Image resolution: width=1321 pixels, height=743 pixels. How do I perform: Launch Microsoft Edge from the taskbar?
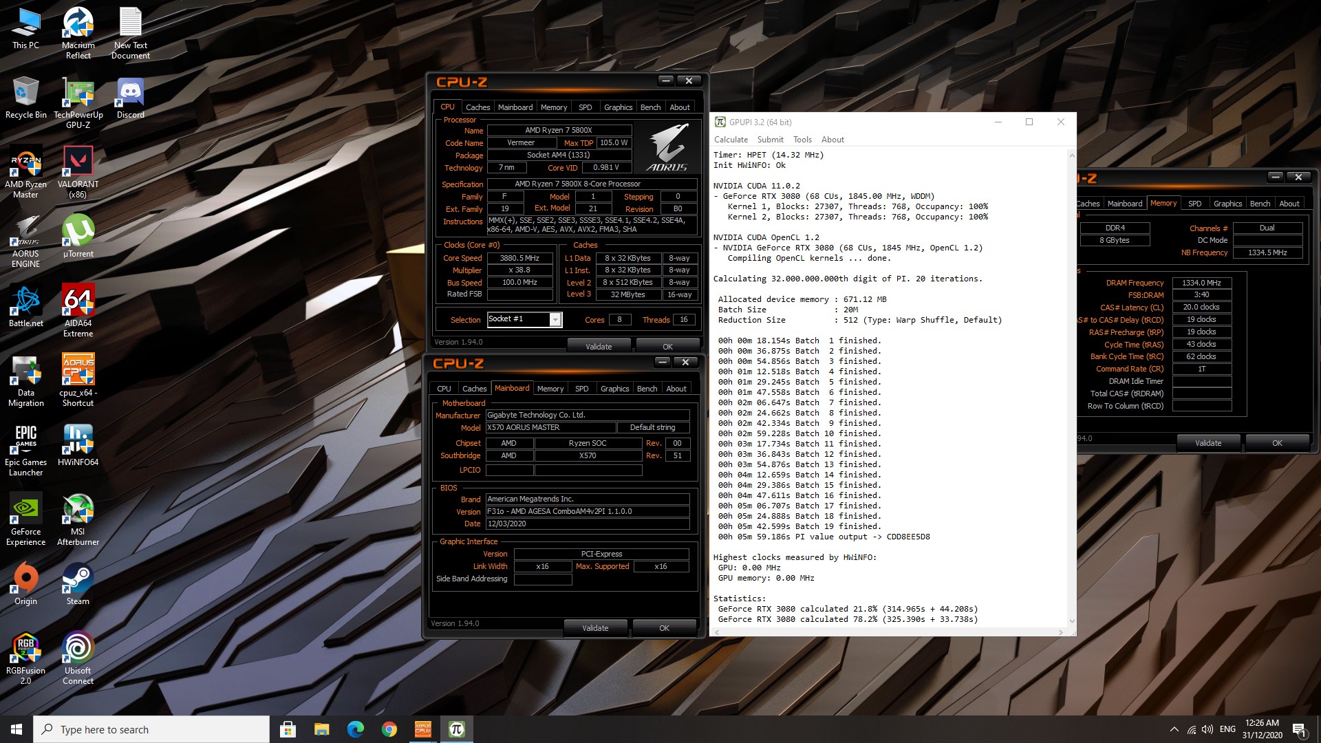(356, 729)
